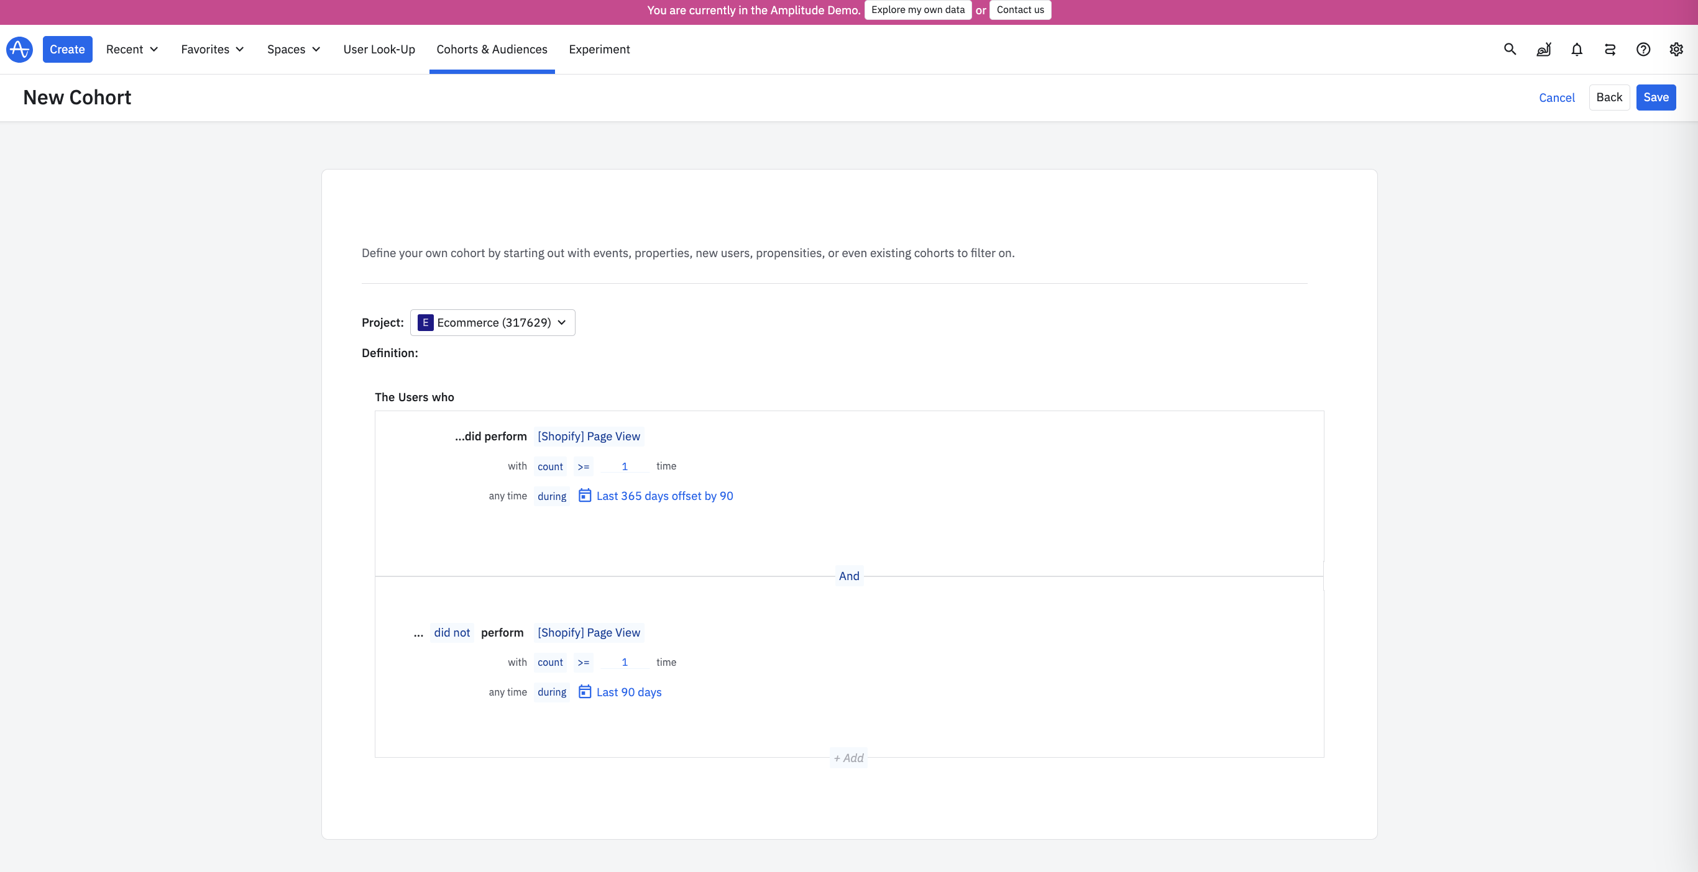Viewport: 1698px width, 872px height.
Task: Click the Cancel link
Action: point(1556,98)
